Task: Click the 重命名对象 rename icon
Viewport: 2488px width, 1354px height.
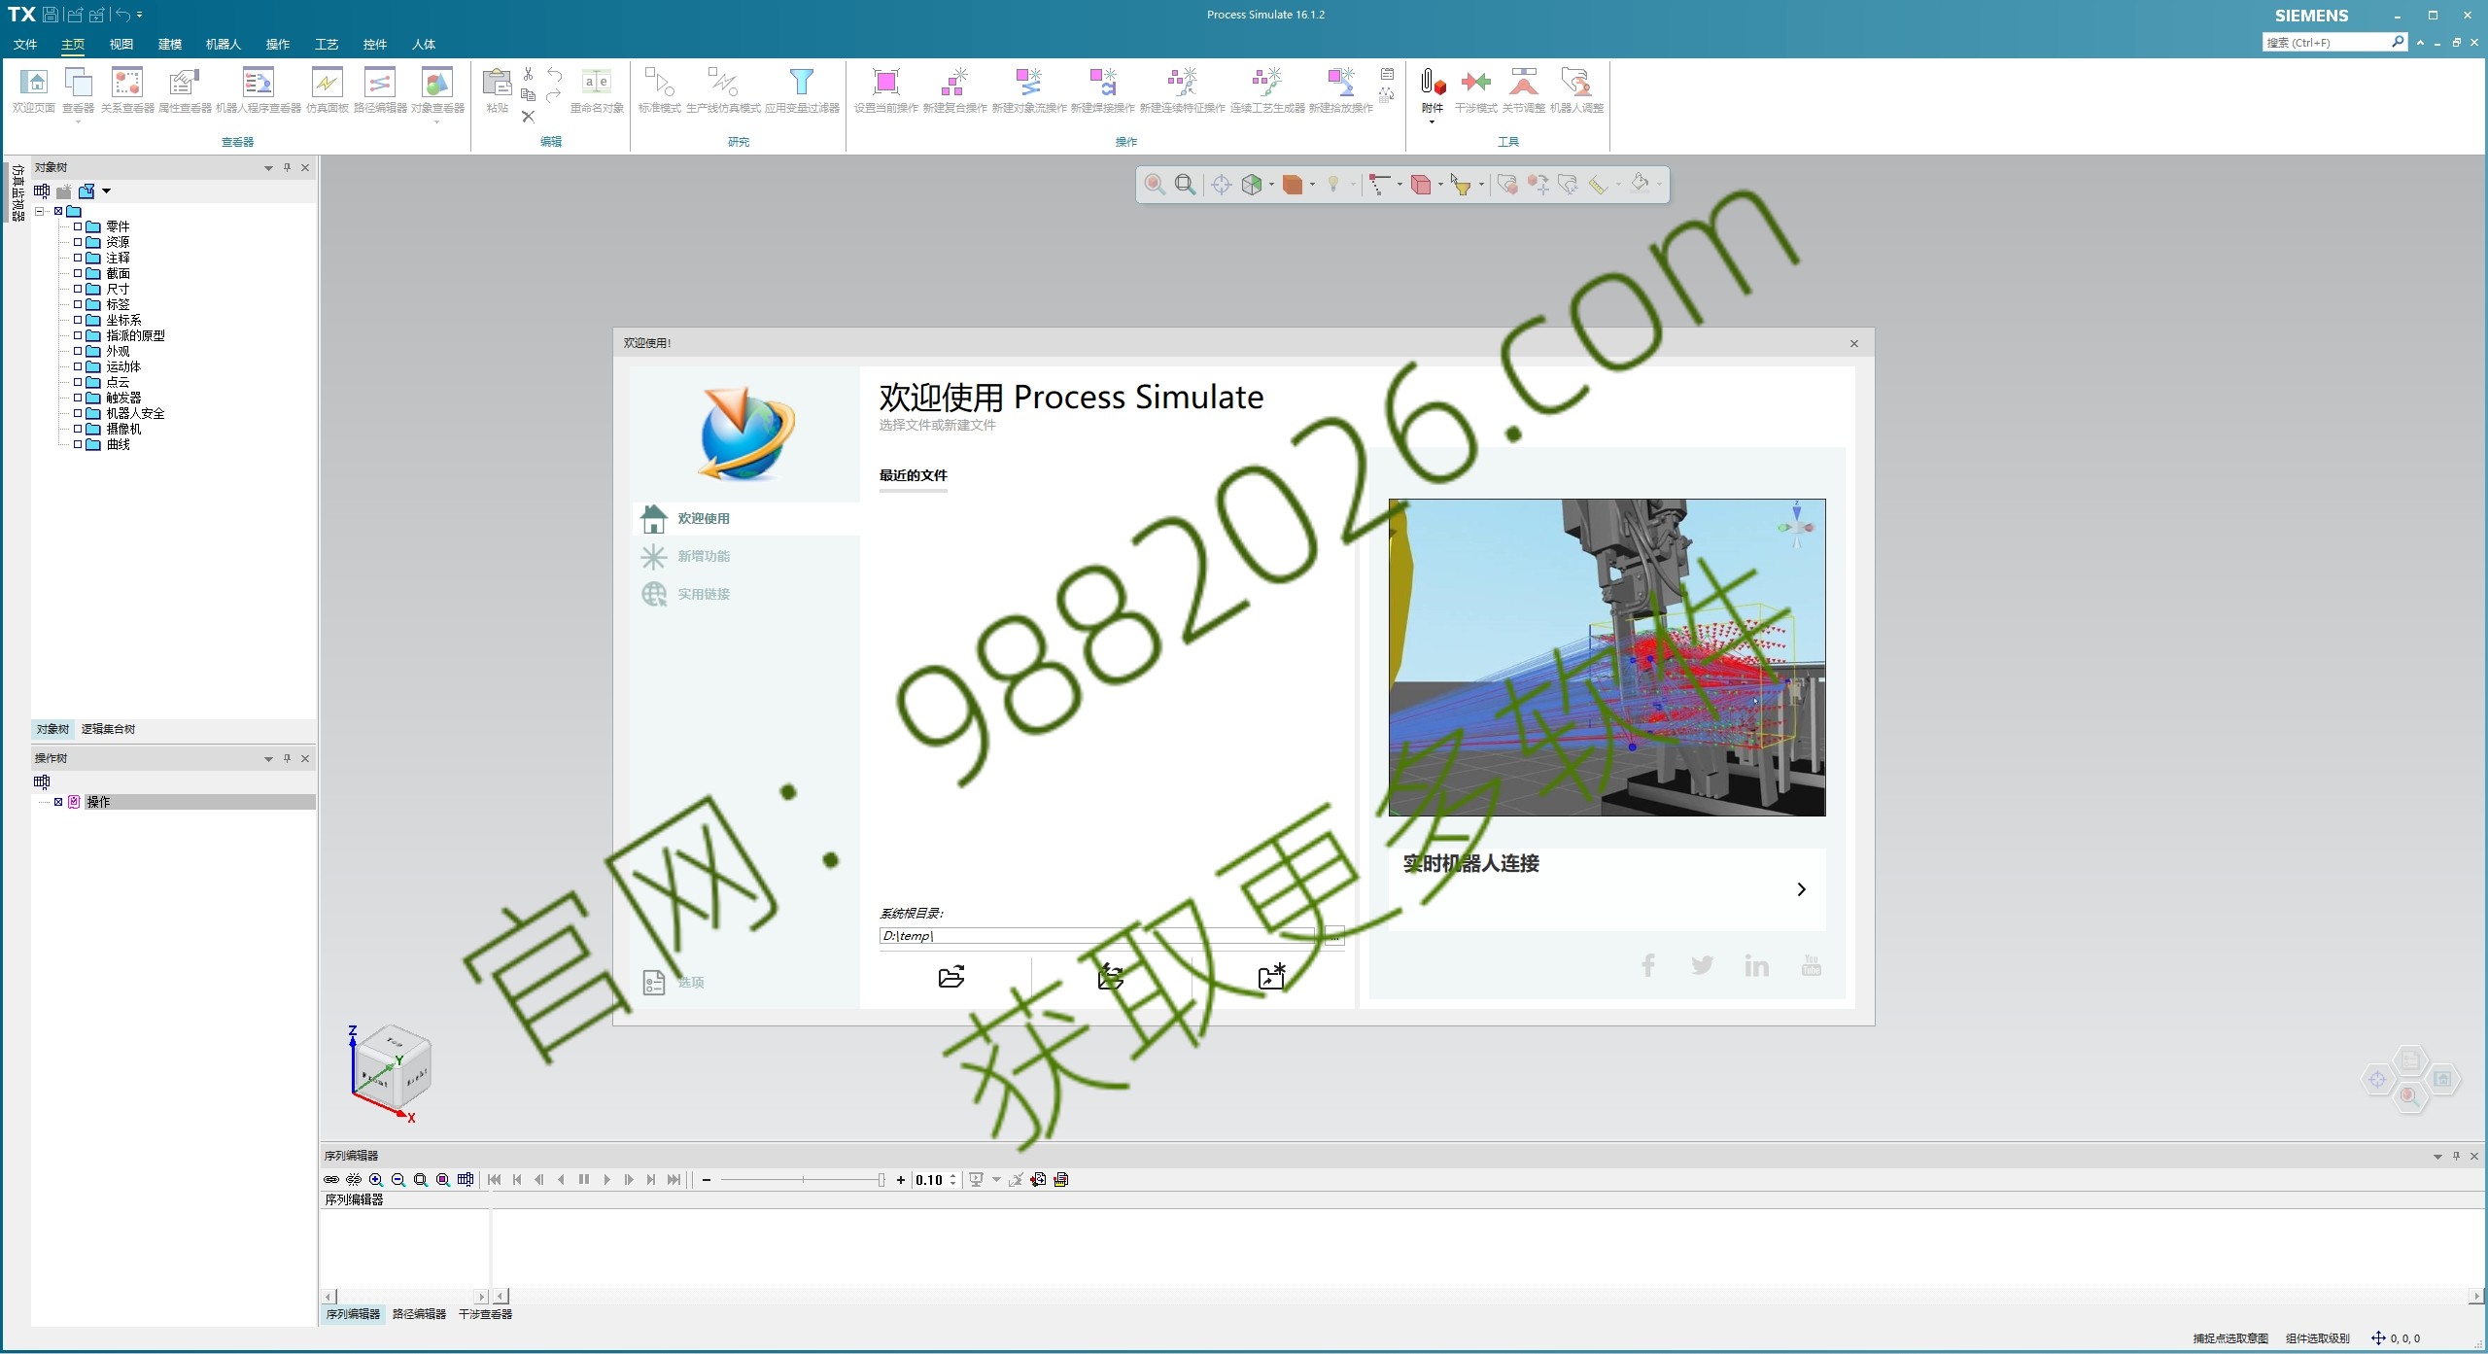Action: 597,83
